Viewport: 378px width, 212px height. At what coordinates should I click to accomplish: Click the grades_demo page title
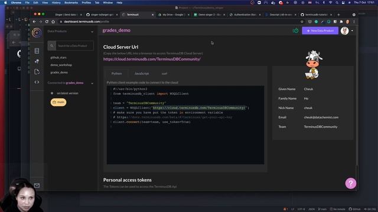[116, 30]
